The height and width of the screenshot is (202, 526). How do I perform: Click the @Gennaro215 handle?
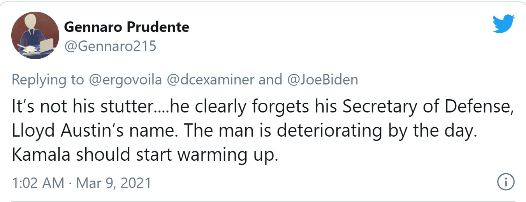(109, 46)
